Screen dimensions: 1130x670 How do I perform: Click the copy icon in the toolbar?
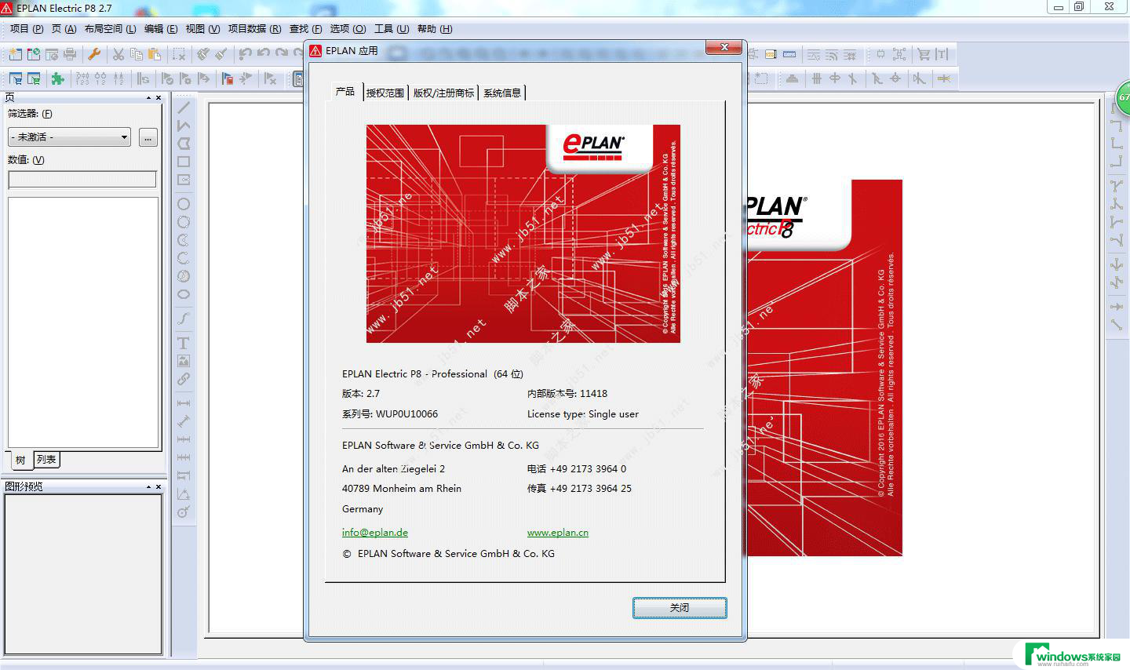[x=137, y=54]
